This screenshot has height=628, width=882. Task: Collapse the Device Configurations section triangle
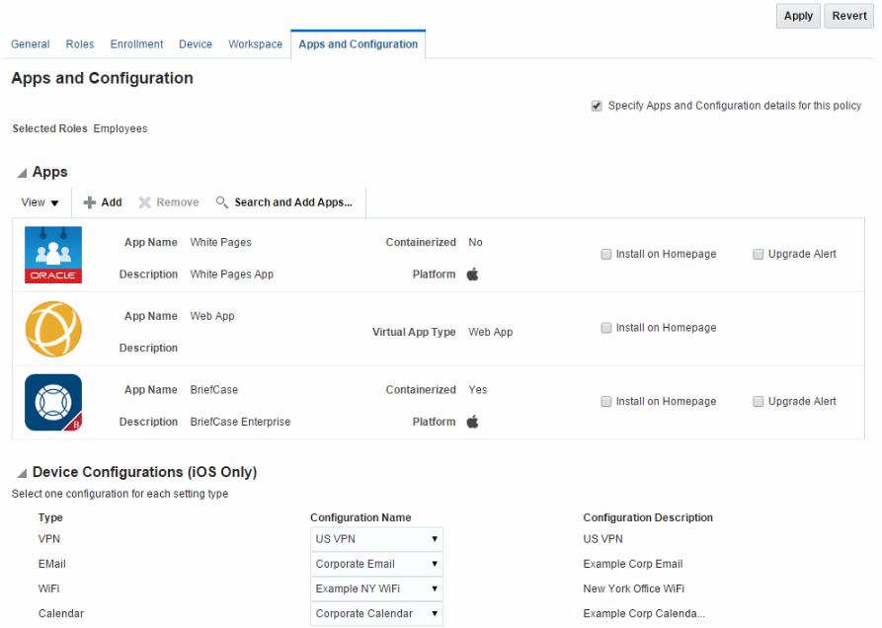coord(22,473)
